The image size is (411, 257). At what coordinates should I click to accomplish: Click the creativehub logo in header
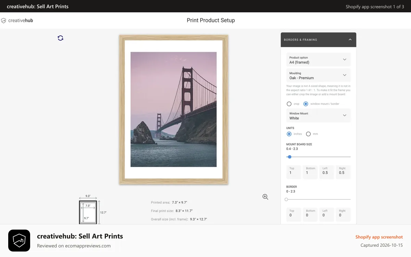(x=17, y=21)
